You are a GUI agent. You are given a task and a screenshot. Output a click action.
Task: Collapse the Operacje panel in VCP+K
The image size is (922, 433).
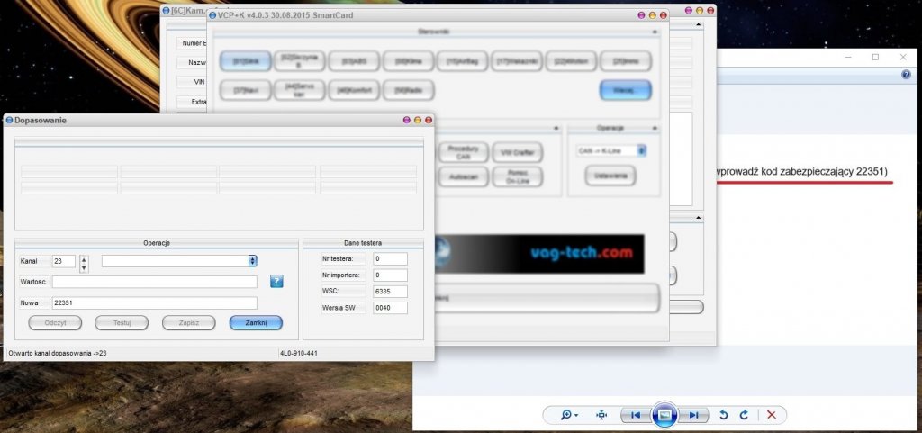click(x=655, y=128)
